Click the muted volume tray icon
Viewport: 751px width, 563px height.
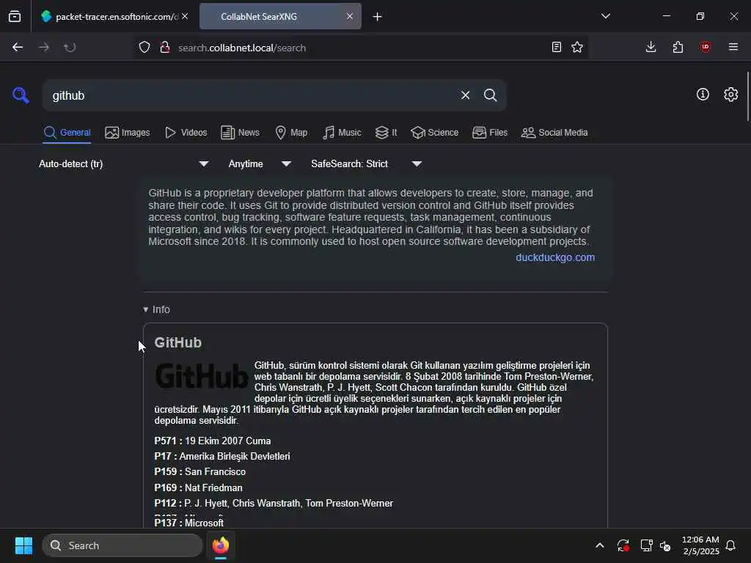[665, 545]
